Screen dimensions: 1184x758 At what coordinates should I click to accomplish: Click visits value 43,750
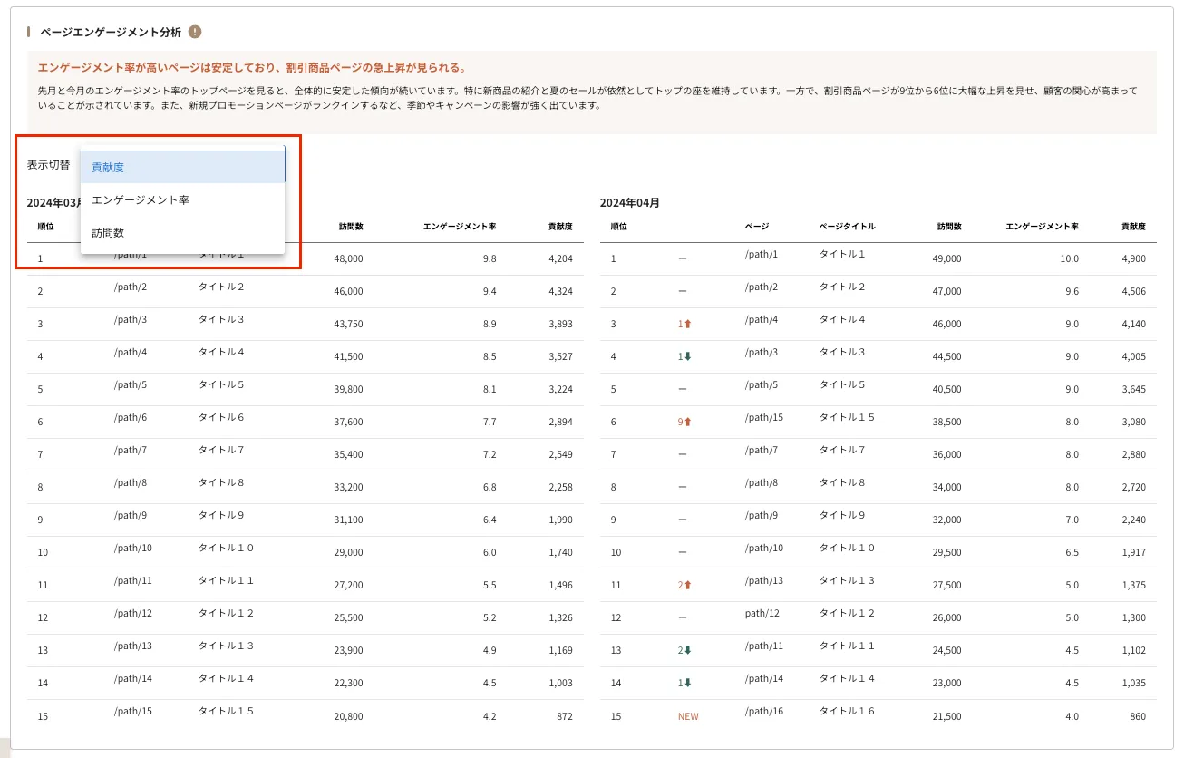(348, 324)
